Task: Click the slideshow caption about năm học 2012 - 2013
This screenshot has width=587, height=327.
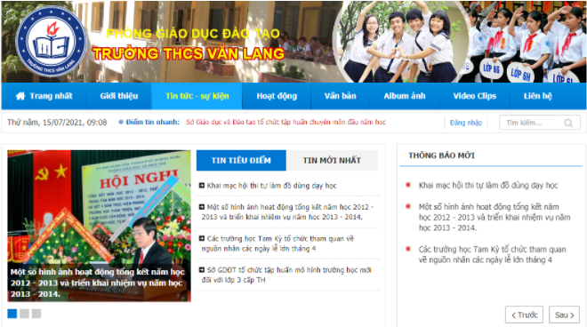Action: tap(98, 283)
